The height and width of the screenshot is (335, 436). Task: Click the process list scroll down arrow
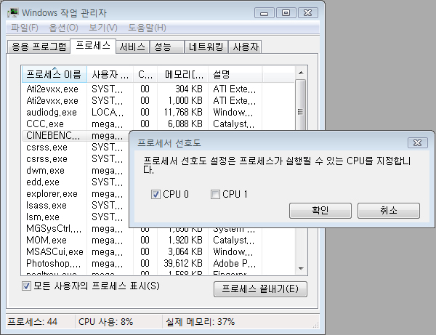[x=301, y=269]
